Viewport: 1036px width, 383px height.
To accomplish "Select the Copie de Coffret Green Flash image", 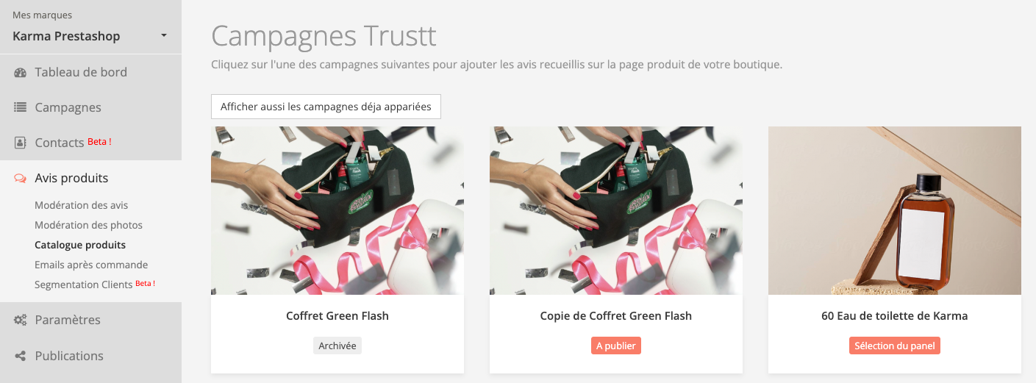I will tap(616, 210).
